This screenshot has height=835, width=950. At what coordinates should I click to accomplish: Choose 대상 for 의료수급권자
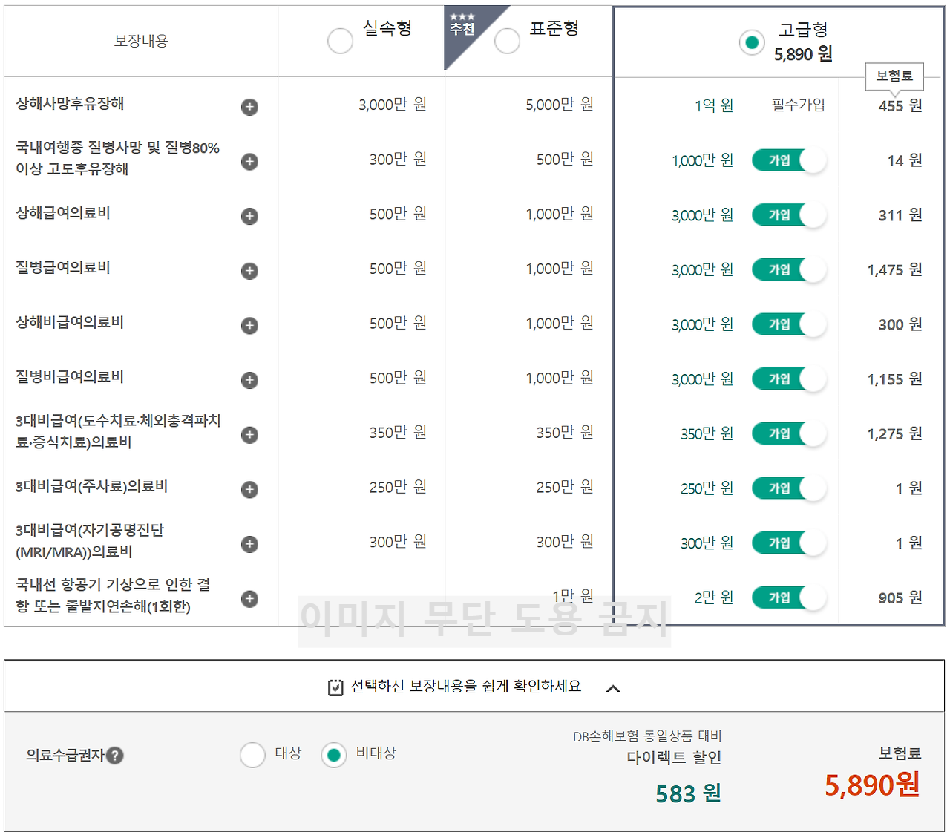tap(252, 755)
